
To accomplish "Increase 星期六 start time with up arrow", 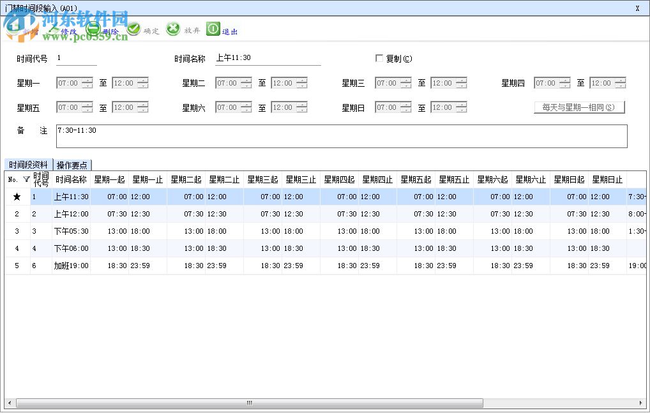I will click(246, 105).
